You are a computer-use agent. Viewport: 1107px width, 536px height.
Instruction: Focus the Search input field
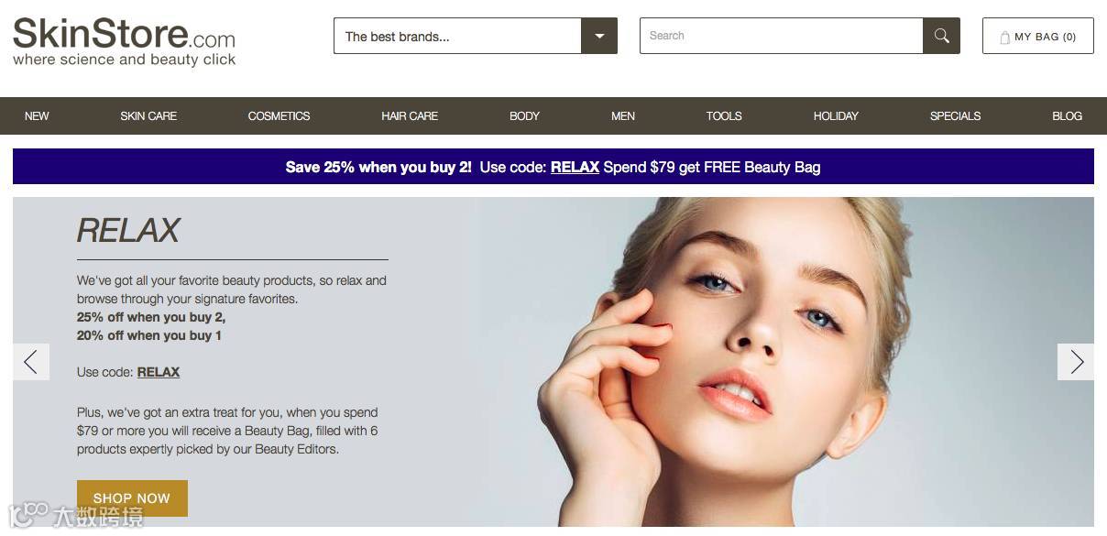(781, 36)
